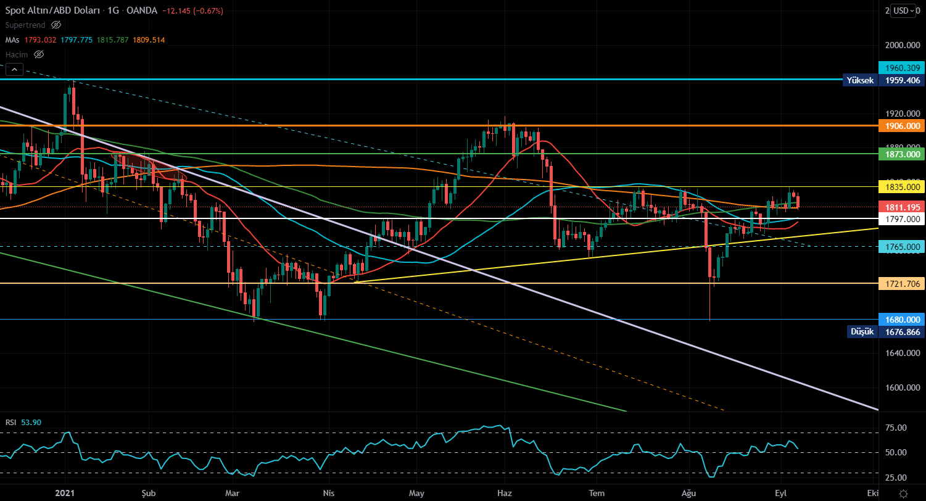The width and height of the screenshot is (926, 501).
Task: Click the blue MA value 1797.775
Action: click(76, 39)
